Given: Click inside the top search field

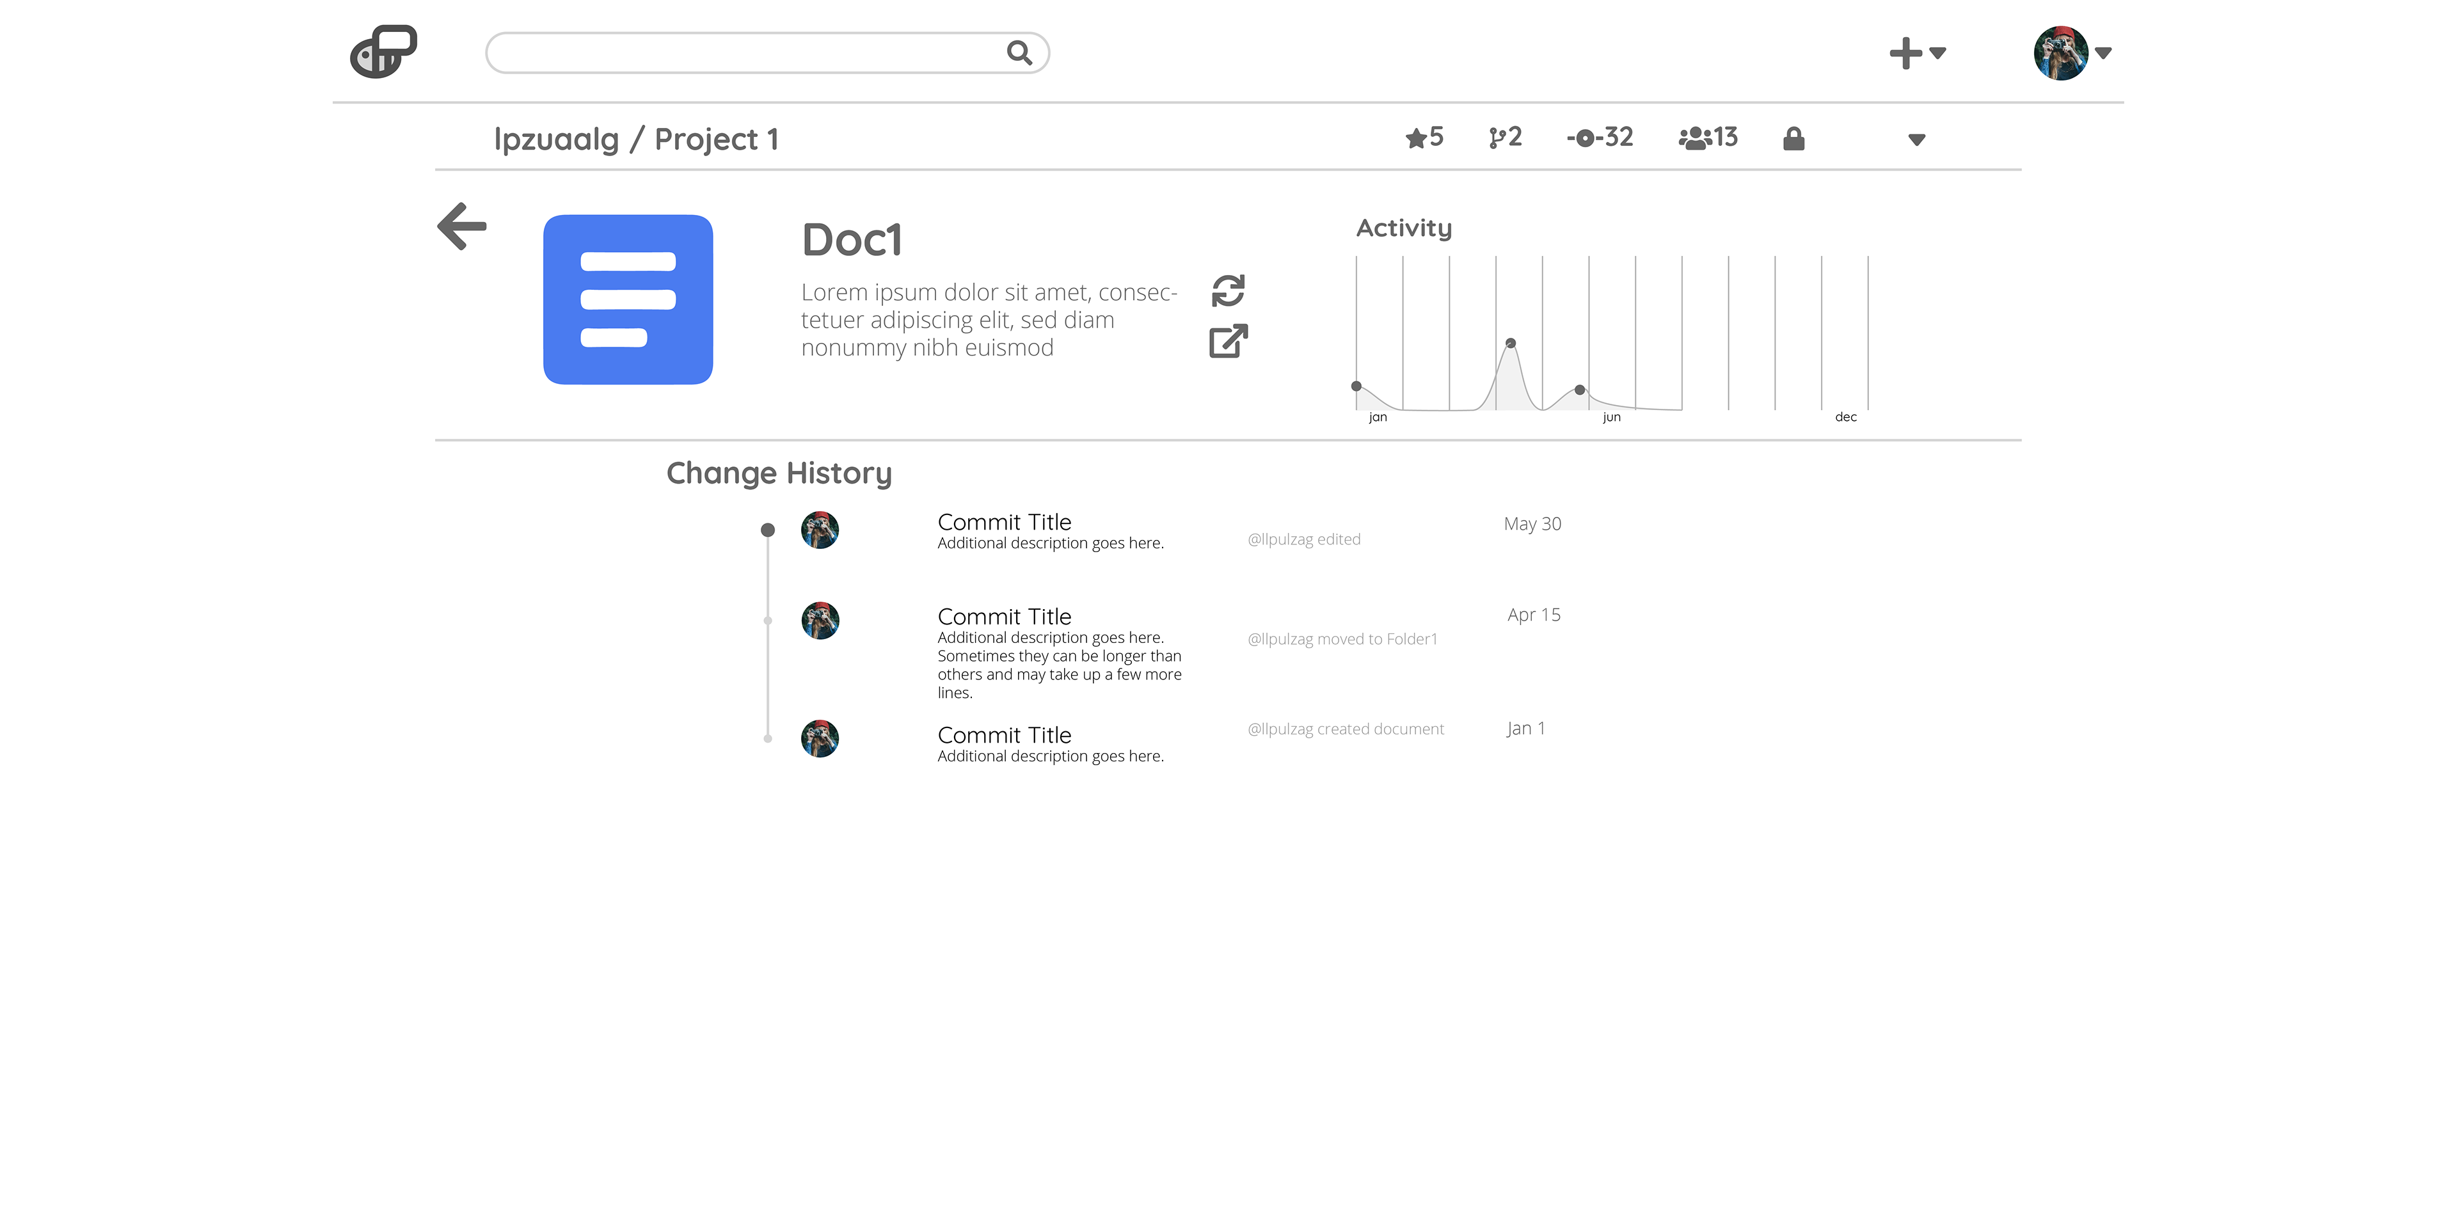Looking at the screenshot, I should [744, 52].
